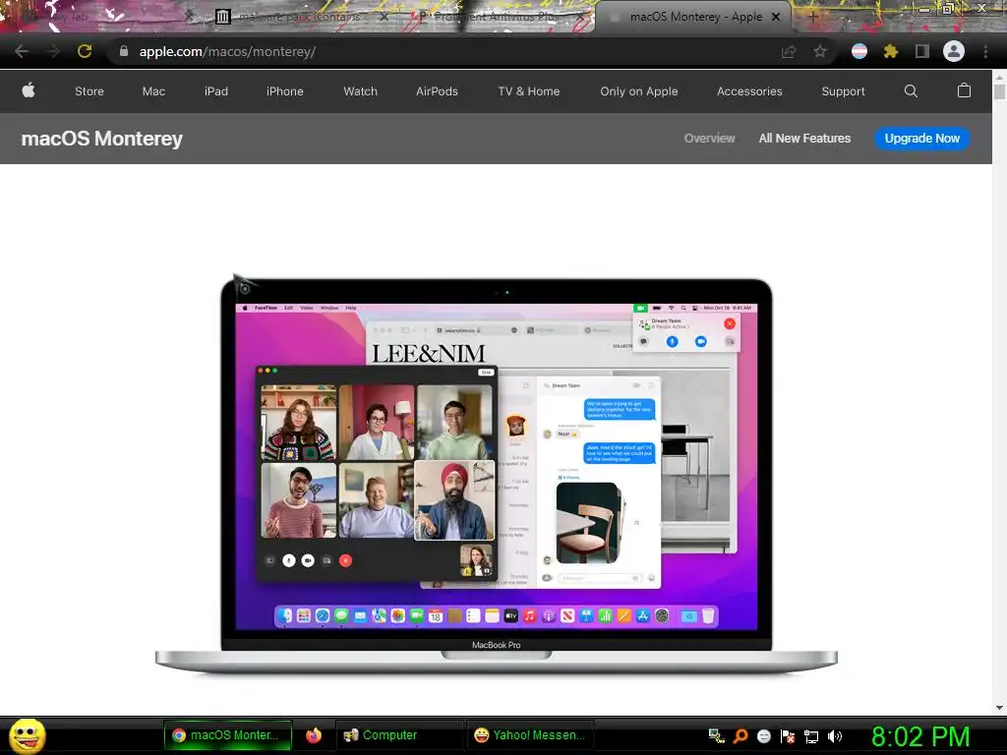
Task: Close the macOS Monterey - Apple tab
Action: (x=776, y=18)
